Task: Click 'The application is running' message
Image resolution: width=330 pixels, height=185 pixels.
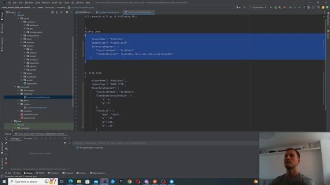Action: pos(91,147)
